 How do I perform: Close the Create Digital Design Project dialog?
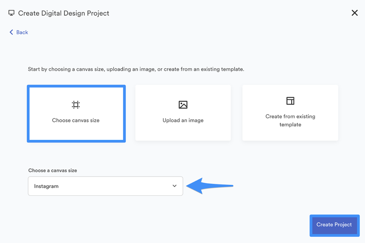pos(355,13)
